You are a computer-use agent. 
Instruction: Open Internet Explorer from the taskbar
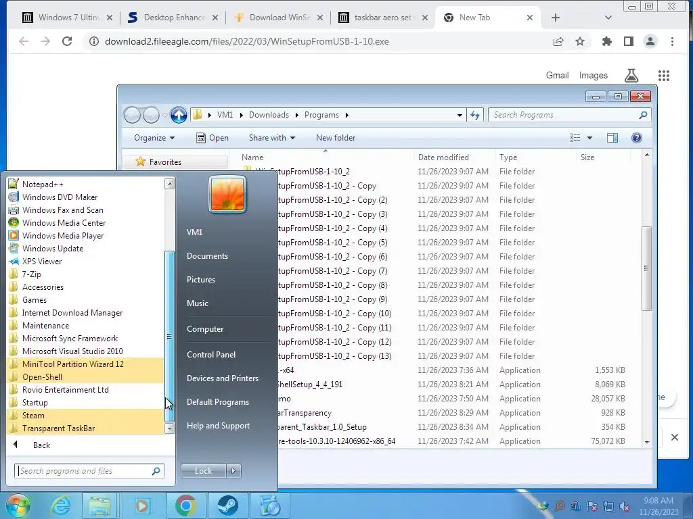point(60,505)
